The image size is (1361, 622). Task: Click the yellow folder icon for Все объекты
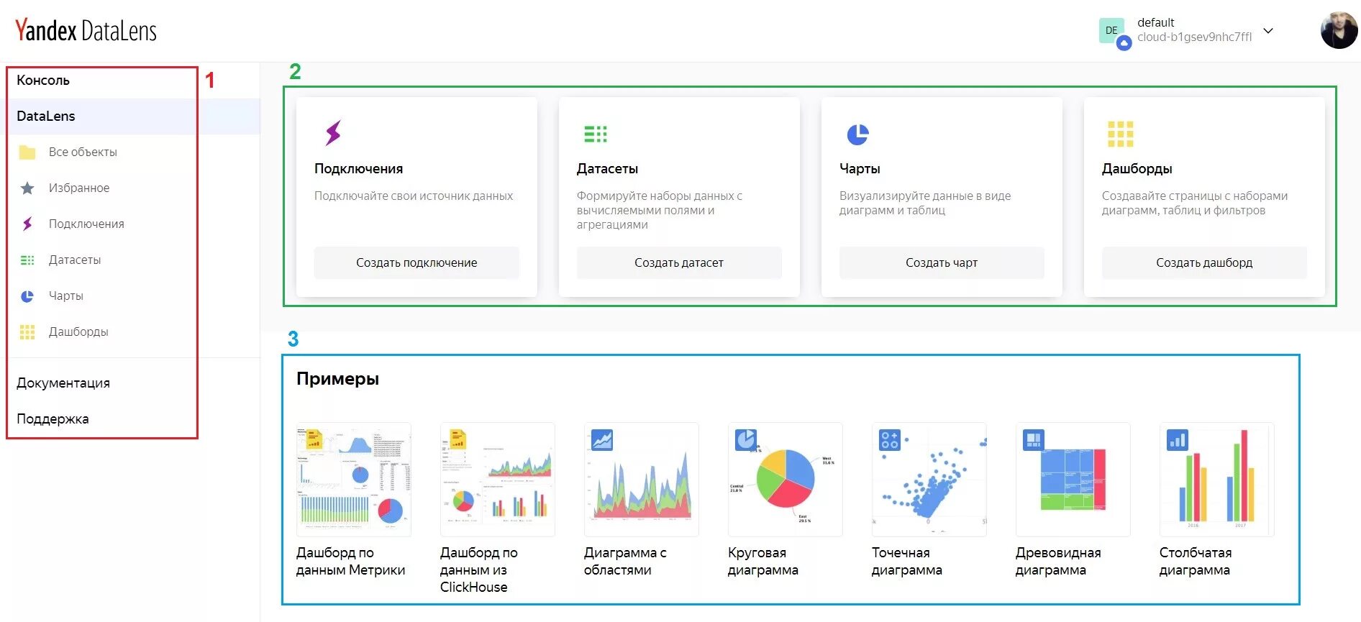pos(27,152)
